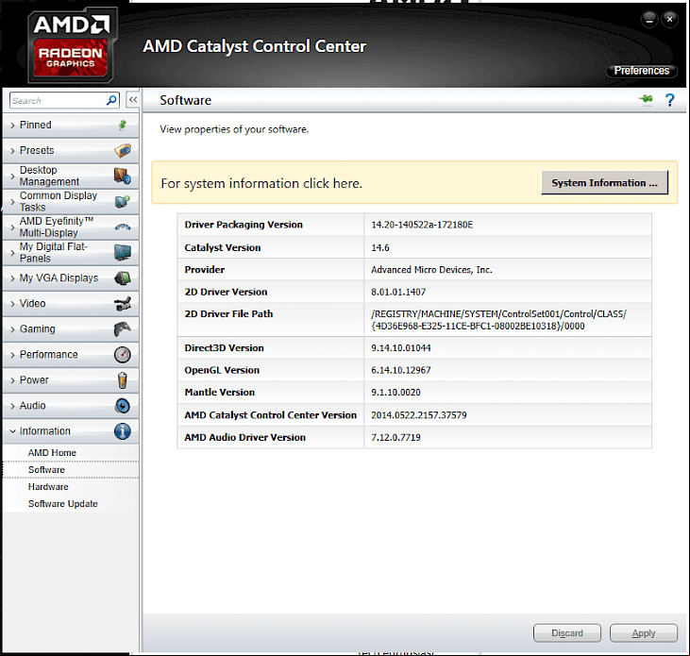Click the blue Information icon

[123, 431]
